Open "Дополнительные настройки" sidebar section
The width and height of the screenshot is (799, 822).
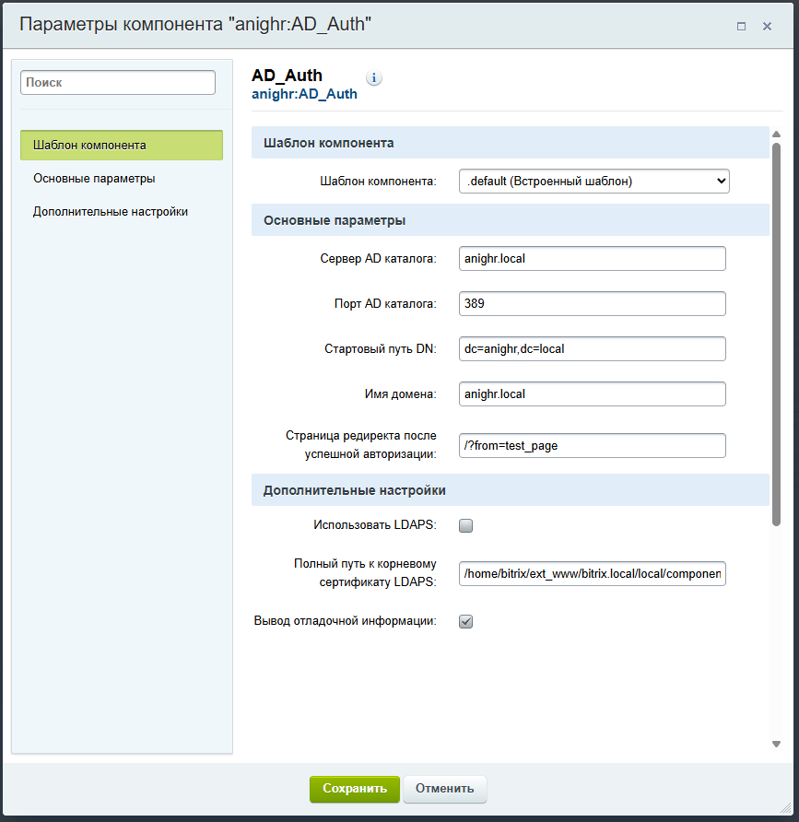pyautogui.click(x=111, y=211)
